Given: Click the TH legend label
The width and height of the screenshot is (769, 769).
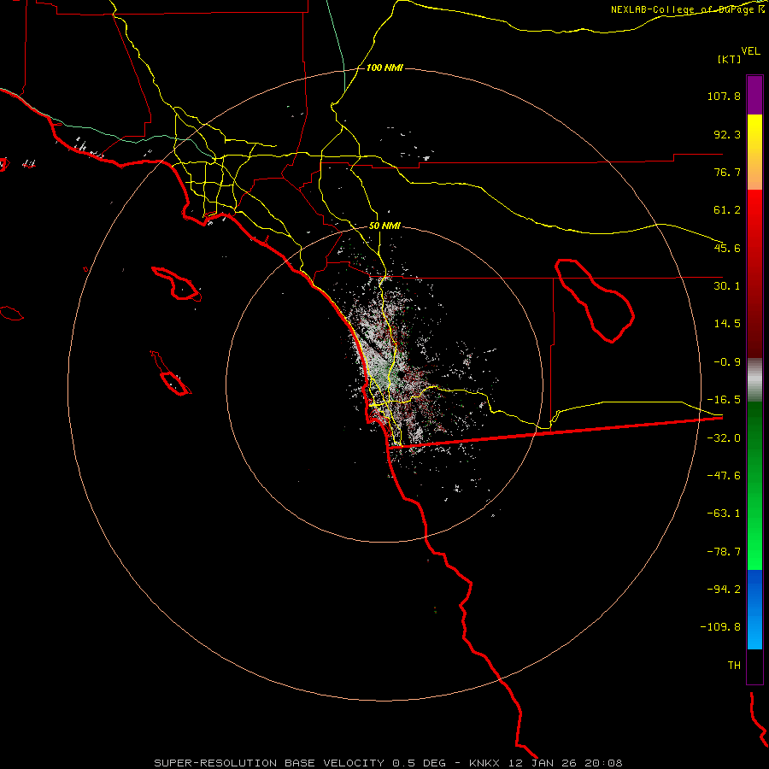Looking at the screenshot, I should [x=734, y=666].
